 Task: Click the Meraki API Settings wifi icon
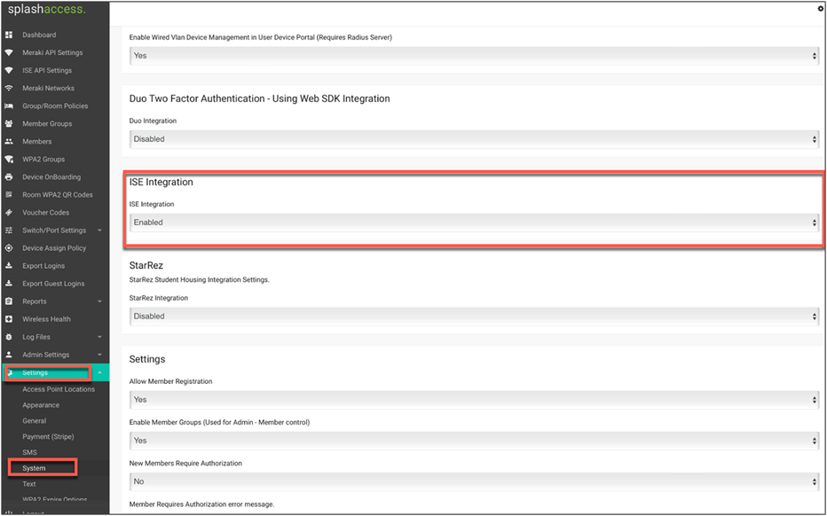point(9,52)
